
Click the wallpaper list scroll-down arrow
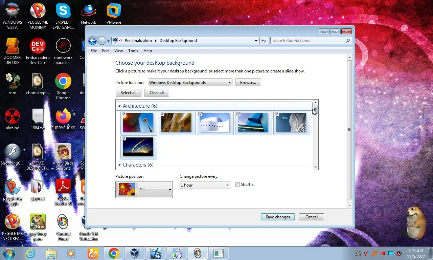(x=316, y=167)
